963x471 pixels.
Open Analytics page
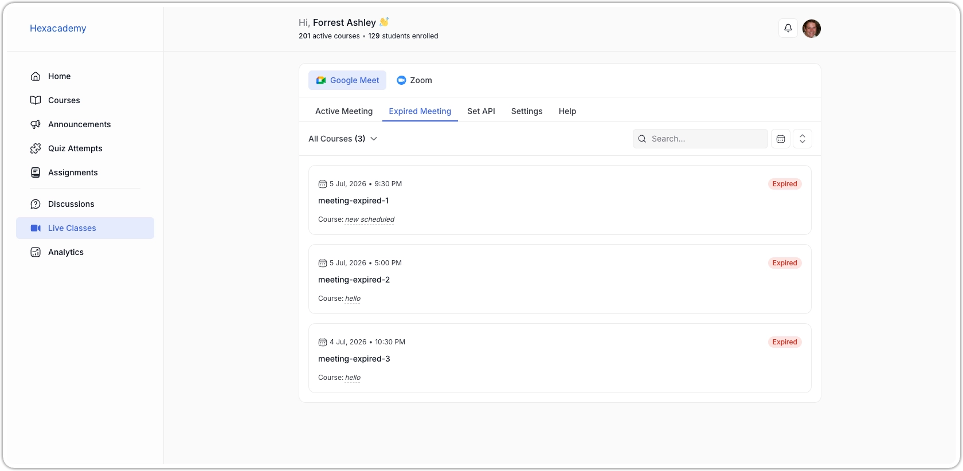(x=85, y=252)
